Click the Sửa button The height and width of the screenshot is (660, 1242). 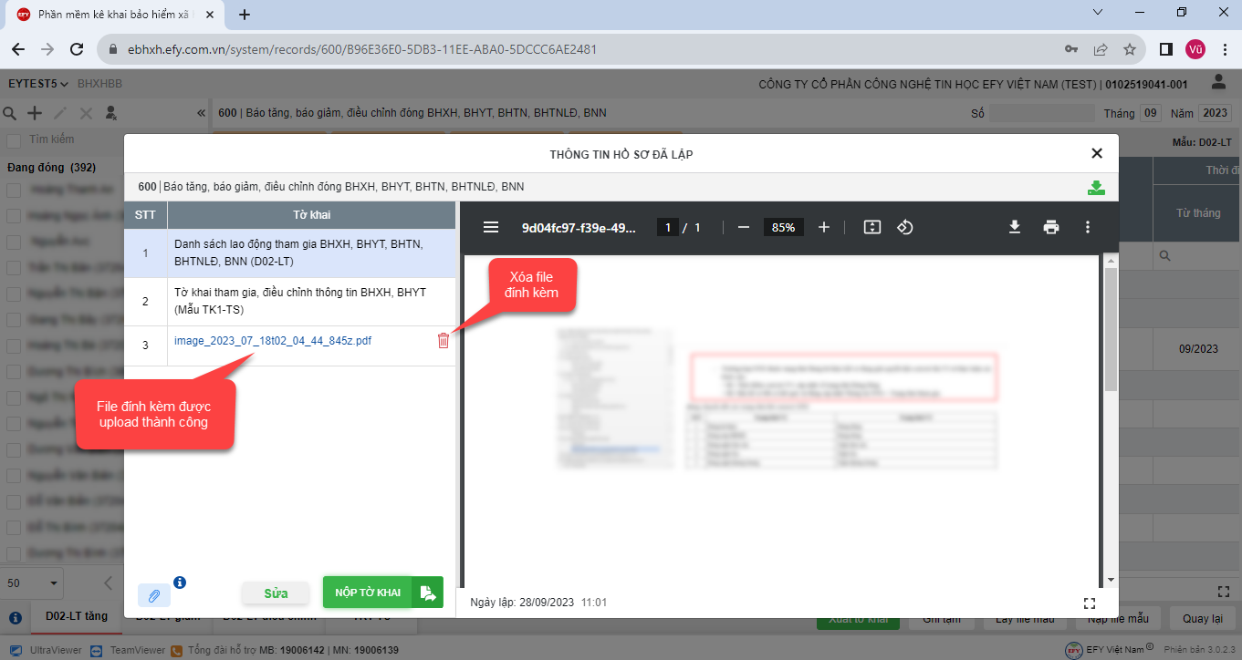[x=276, y=593]
